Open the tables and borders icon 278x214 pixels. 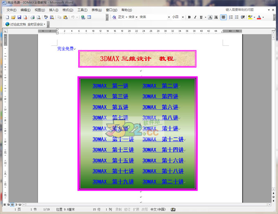pos(89,17)
